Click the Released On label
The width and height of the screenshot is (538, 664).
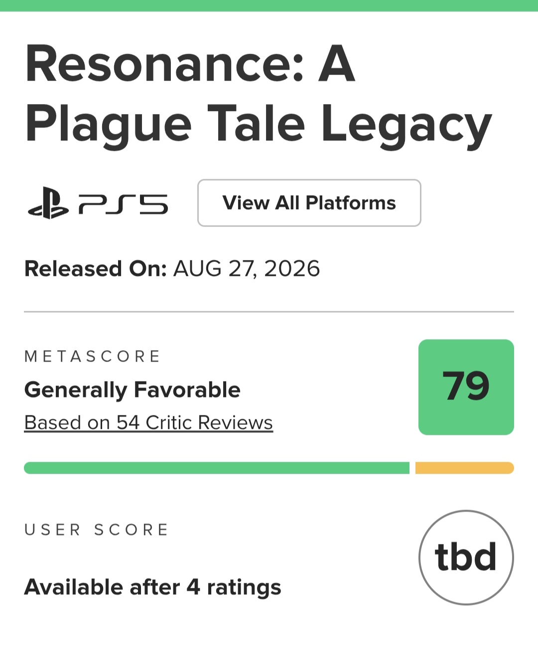pyautogui.click(x=96, y=268)
